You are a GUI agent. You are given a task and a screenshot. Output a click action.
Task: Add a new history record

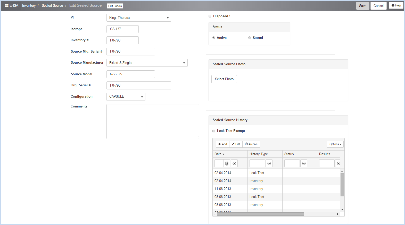222,144
